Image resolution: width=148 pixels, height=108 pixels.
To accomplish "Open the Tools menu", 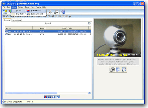I will (x=27, y=7).
